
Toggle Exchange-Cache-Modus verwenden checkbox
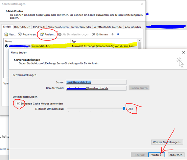click(18, 103)
